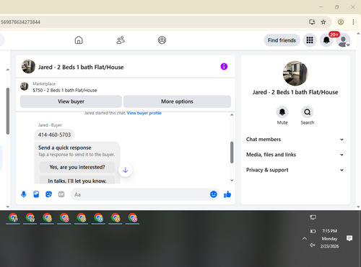Jump to latest message with down arrow

[x=126, y=170]
